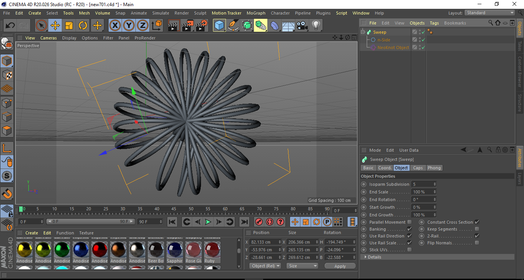Enable Stick UVs checkbox
Image resolution: width=524 pixels, height=280 pixels.
[409, 250]
